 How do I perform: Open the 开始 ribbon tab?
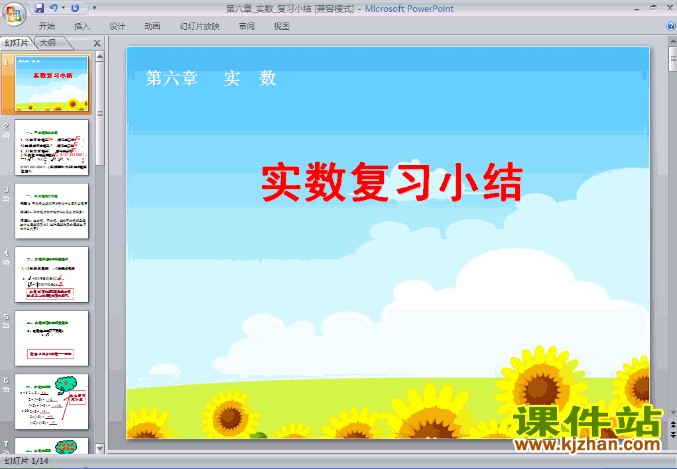point(46,26)
